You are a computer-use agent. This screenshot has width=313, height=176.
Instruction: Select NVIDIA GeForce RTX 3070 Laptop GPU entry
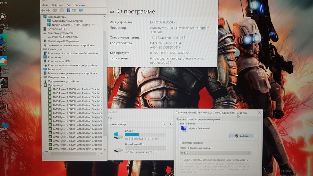point(73,25)
